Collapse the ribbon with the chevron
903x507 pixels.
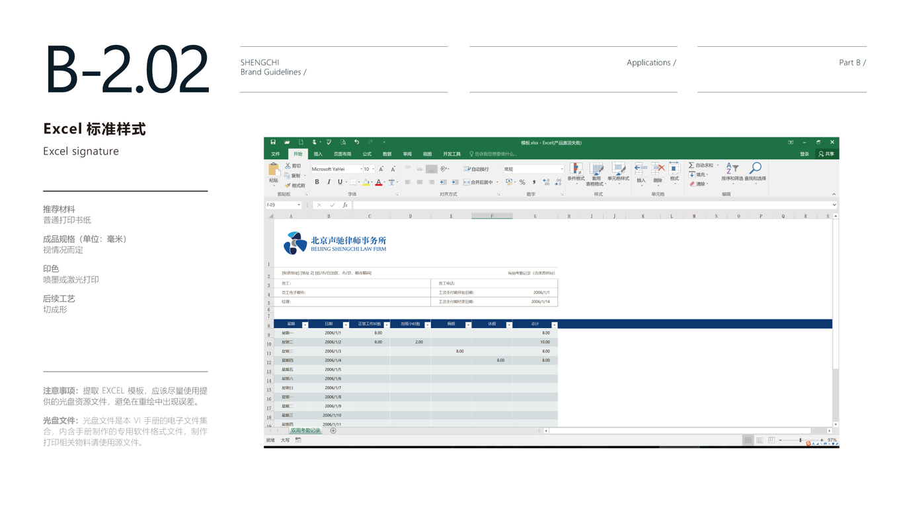pos(834,194)
